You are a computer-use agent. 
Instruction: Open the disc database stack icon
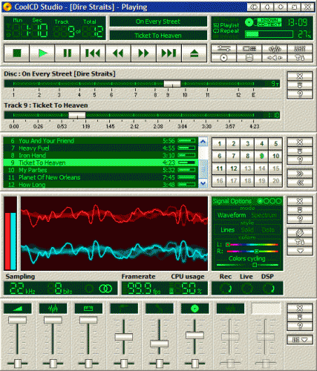pos(249,58)
